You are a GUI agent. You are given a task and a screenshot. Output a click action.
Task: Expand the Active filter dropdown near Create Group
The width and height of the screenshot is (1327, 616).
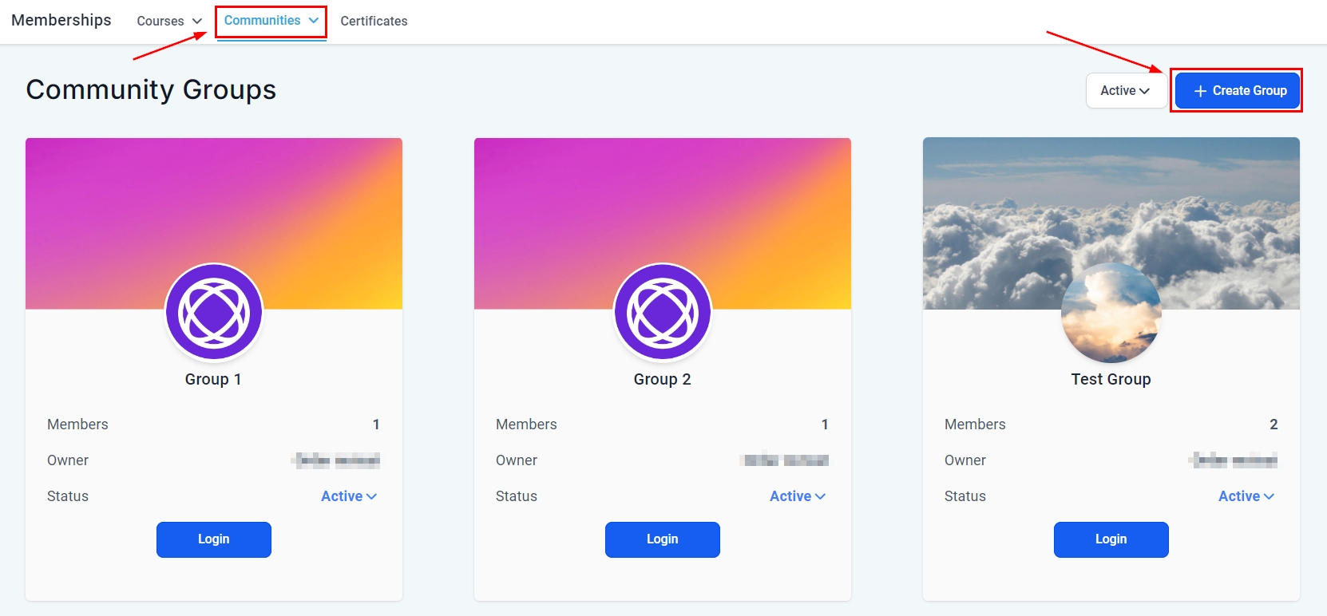(x=1124, y=91)
